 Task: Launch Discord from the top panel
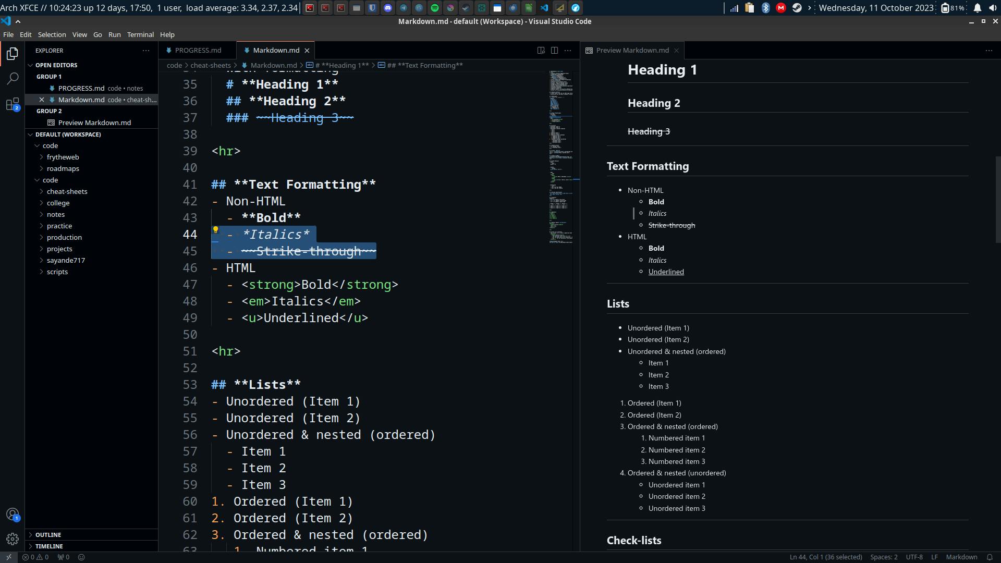click(388, 8)
